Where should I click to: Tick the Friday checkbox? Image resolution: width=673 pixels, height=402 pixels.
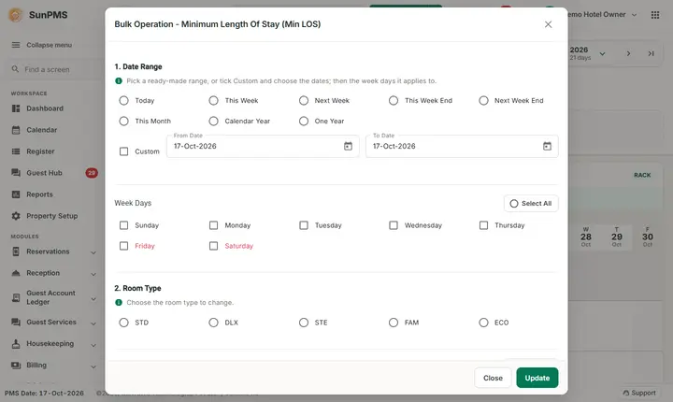[123, 246]
